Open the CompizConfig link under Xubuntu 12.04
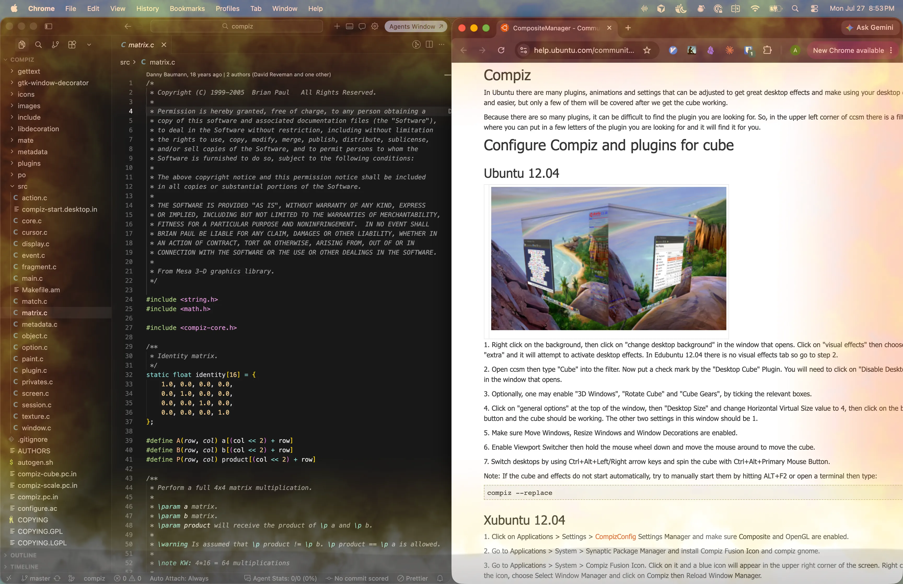Viewport: 903px width, 584px height. click(615, 537)
